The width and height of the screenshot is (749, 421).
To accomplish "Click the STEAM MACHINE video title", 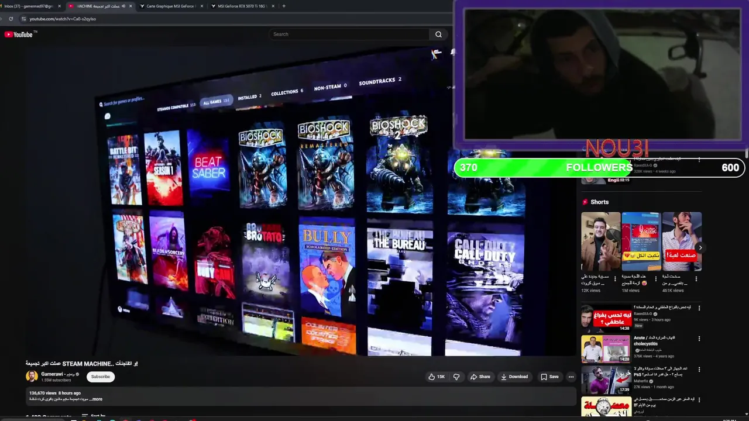I will point(82,364).
